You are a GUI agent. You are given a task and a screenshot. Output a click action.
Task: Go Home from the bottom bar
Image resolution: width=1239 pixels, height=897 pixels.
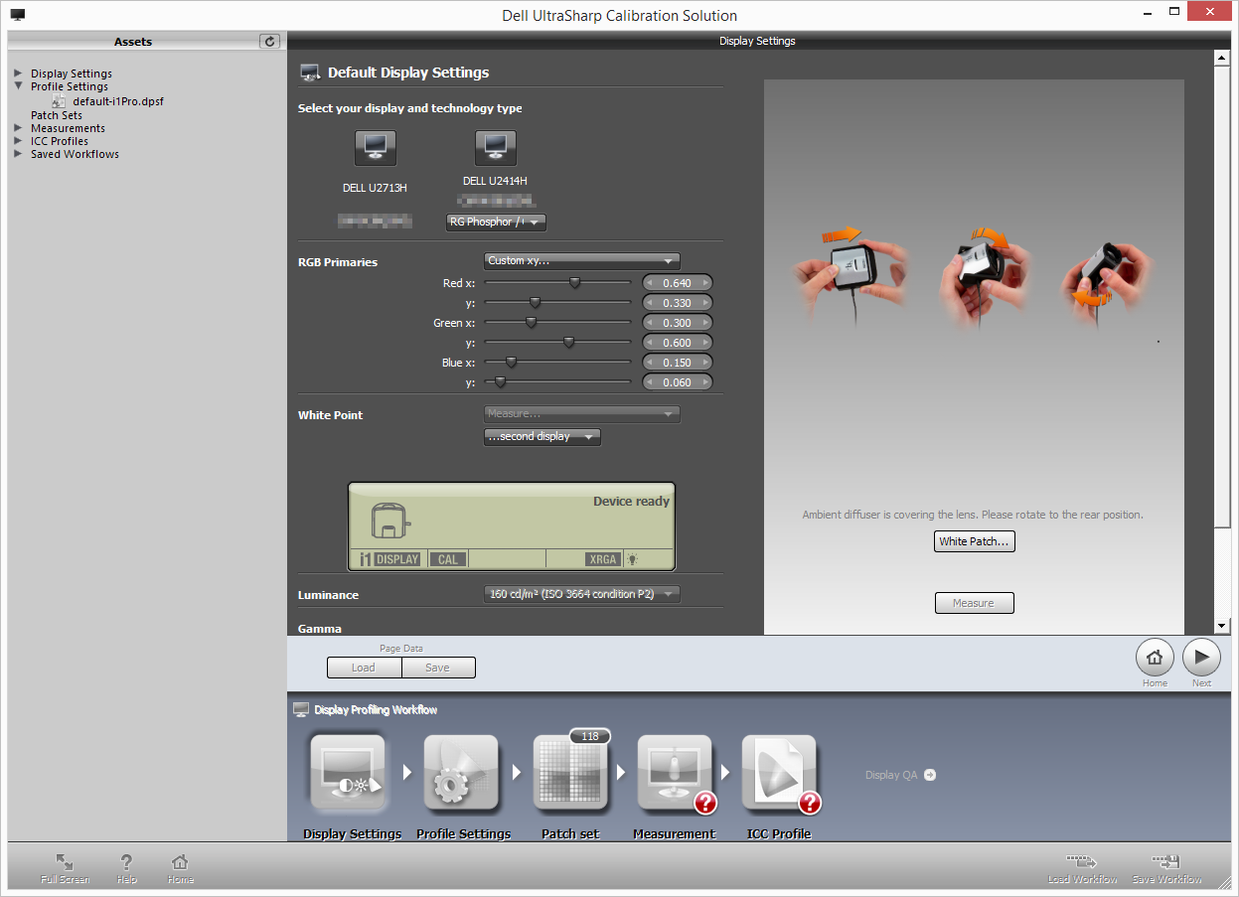[180, 867]
